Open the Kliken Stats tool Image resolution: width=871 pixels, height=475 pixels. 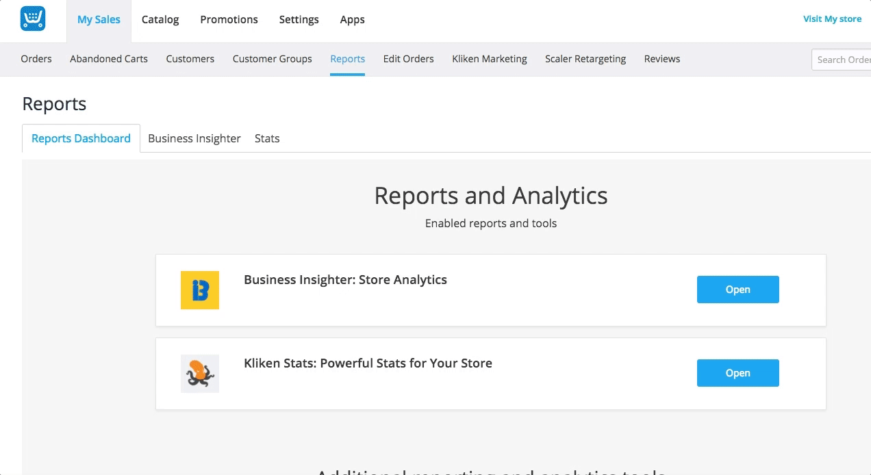point(738,373)
